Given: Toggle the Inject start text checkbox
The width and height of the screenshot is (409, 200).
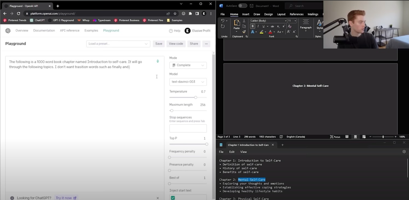Looking at the screenshot, I should 173,198.
